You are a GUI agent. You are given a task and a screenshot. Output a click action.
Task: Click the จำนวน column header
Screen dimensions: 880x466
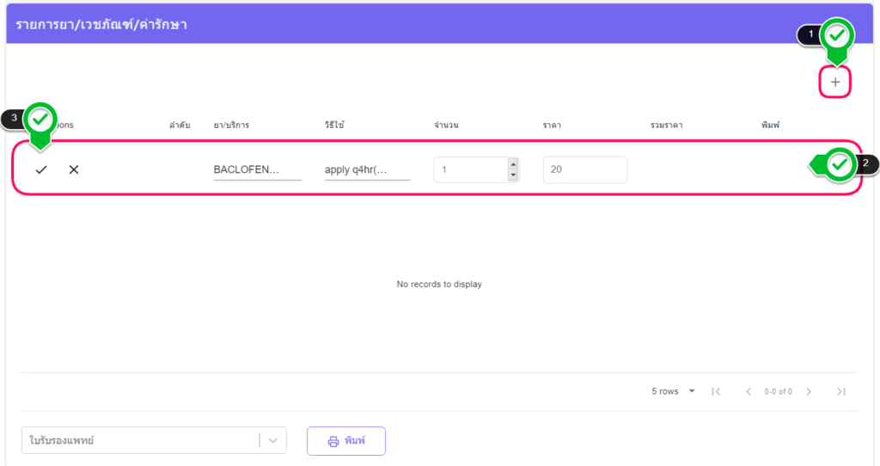click(446, 126)
